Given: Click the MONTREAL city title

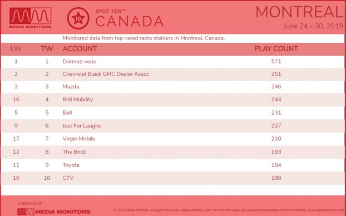Looking at the screenshot, I should [299, 12].
